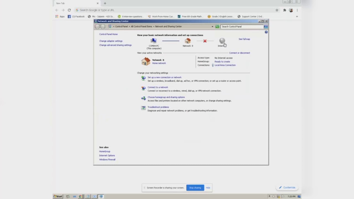Click the Customize button in Chrome
This screenshot has width=354, height=199.
coord(287,187)
